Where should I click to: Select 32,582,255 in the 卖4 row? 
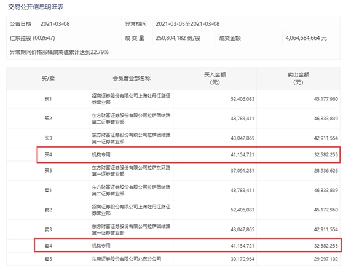pos(326,246)
